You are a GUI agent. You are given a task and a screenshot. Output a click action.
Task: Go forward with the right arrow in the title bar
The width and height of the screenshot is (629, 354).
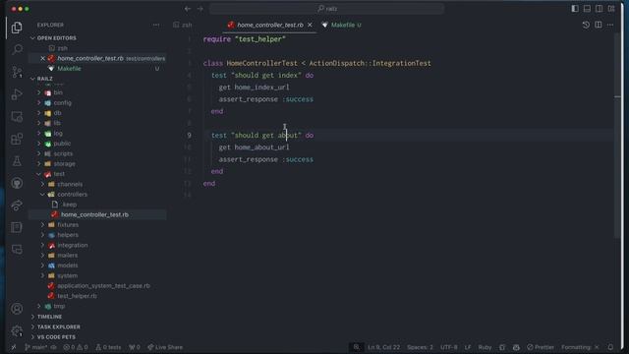[x=200, y=9]
